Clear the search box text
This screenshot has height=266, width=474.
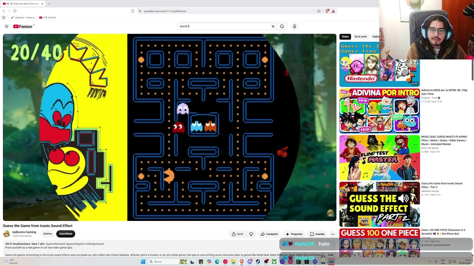[273, 26]
